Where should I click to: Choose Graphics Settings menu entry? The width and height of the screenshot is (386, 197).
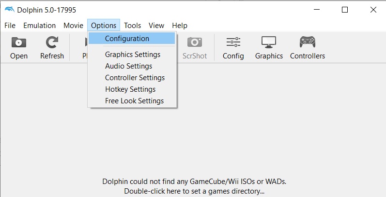click(x=133, y=55)
